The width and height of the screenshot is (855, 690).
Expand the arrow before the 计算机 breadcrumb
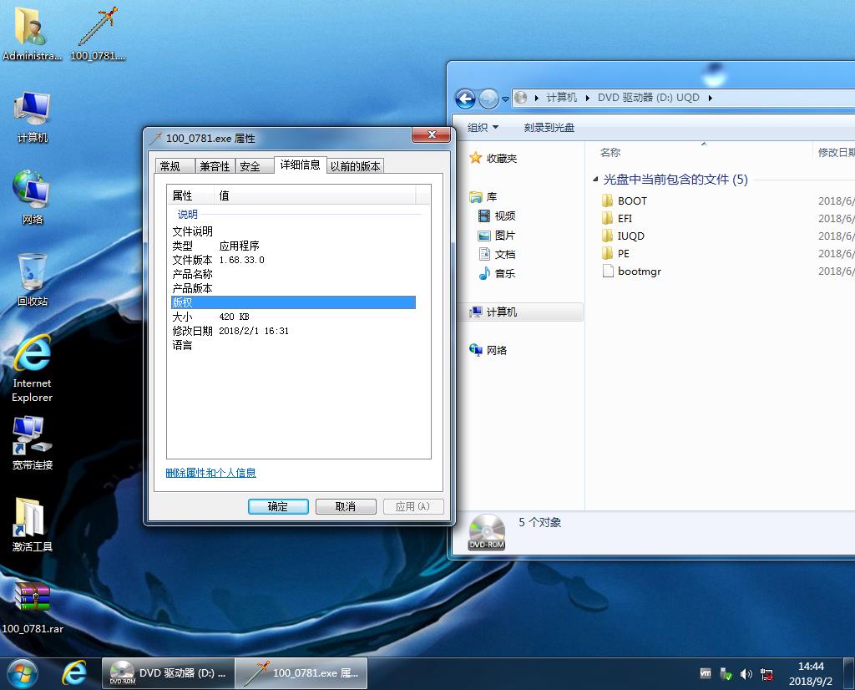(x=537, y=99)
